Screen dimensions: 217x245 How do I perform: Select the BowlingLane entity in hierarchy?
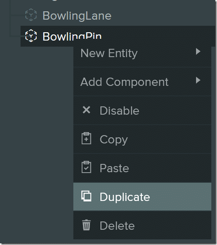(77, 16)
